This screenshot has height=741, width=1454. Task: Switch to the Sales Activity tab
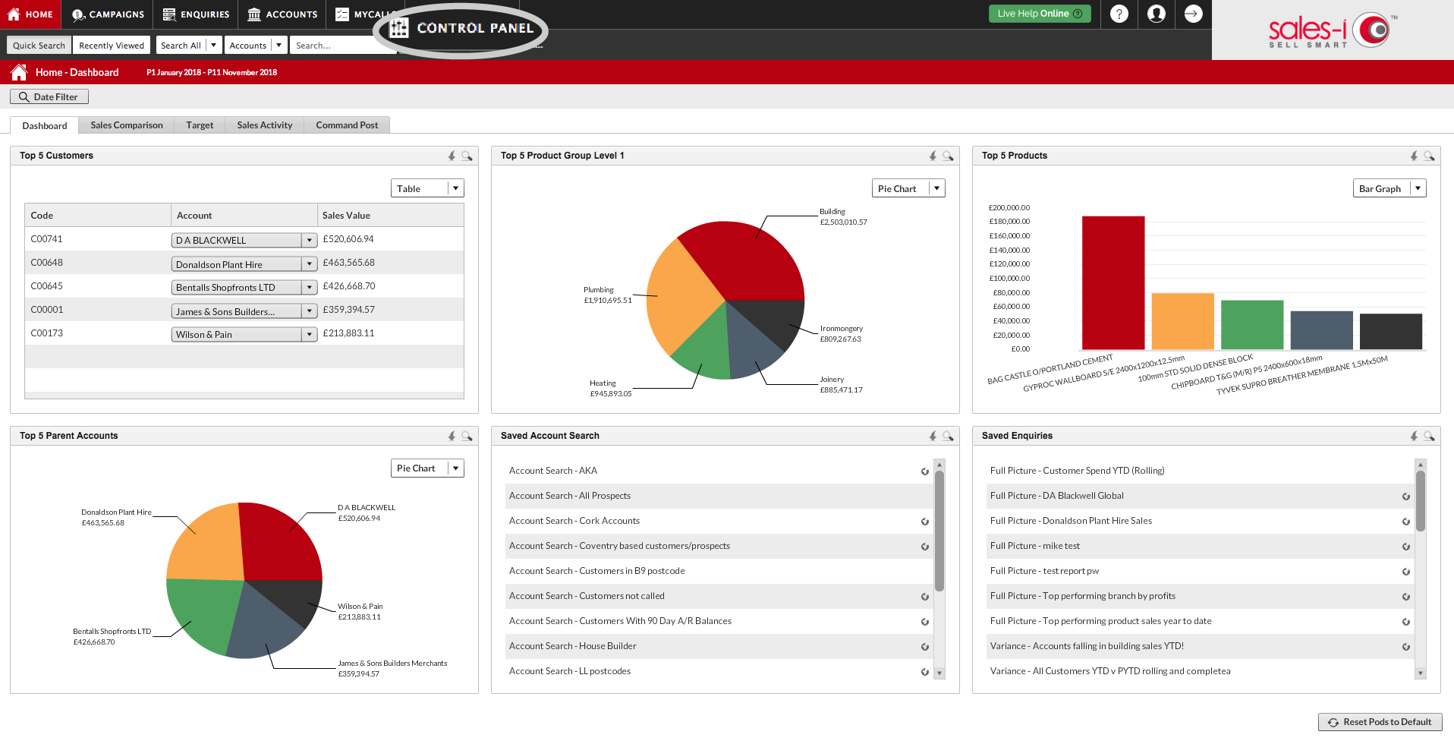264,125
